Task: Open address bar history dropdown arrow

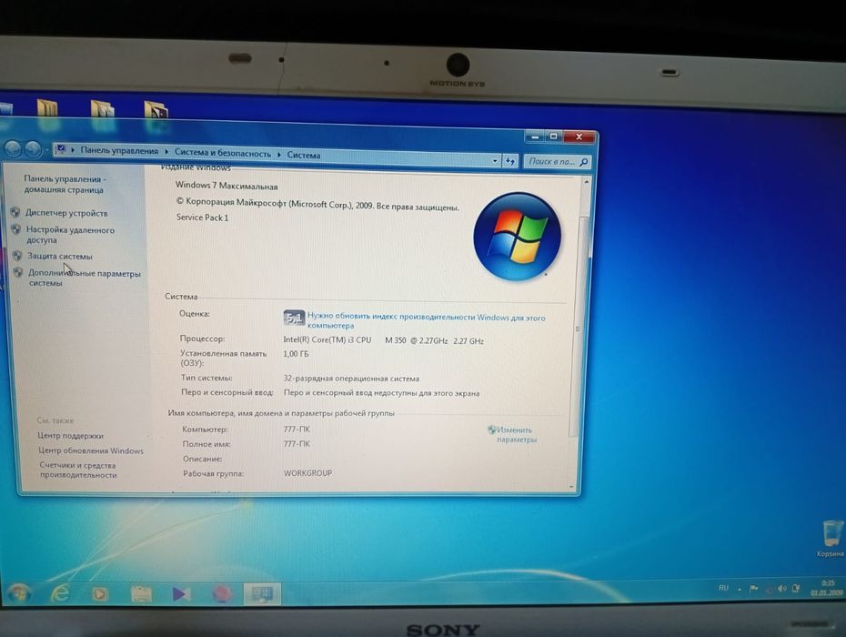Action: [x=495, y=160]
